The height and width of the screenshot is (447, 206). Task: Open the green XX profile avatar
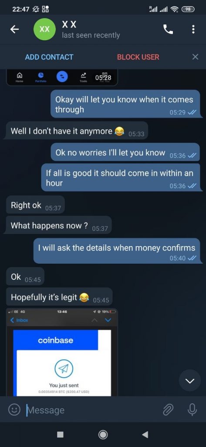pyautogui.click(x=44, y=29)
